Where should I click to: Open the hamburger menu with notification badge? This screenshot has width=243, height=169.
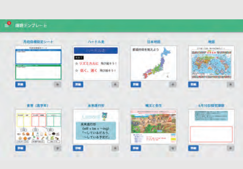click(x=7, y=25)
